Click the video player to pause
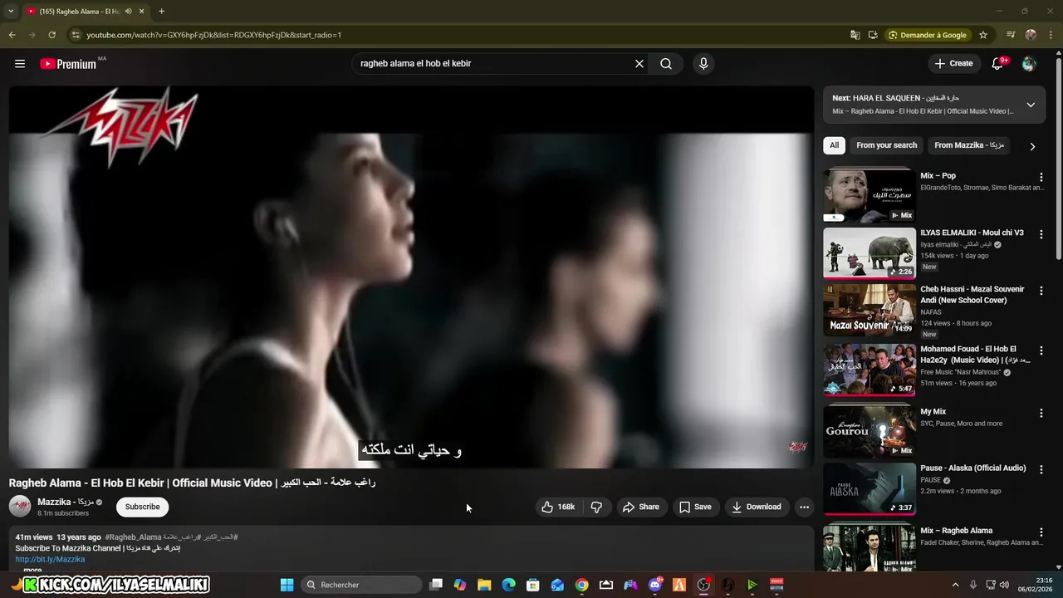This screenshot has height=598, width=1063. click(x=411, y=277)
